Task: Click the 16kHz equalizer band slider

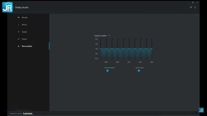Action: point(152,49)
